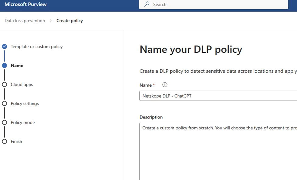Image resolution: width=297 pixels, height=180 pixels.
Task: Click the Name field label
Action: pyautogui.click(x=146, y=85)
